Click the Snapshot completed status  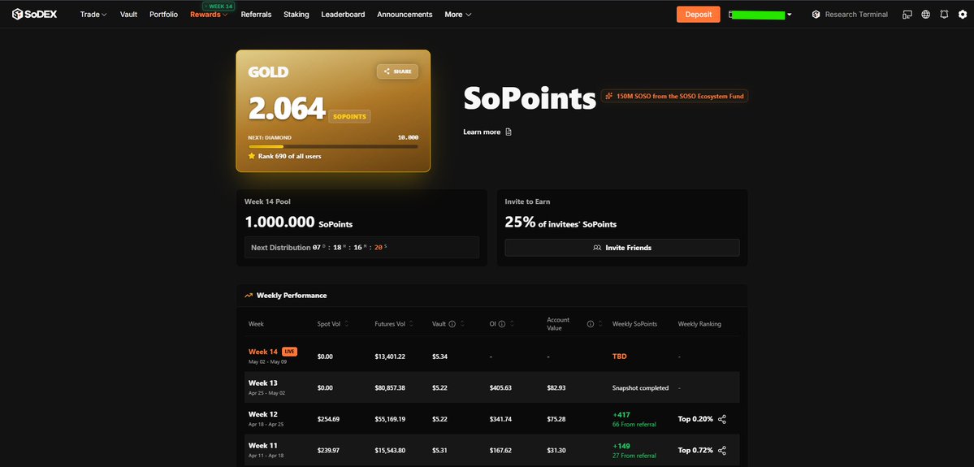click(x=640, y=387)
